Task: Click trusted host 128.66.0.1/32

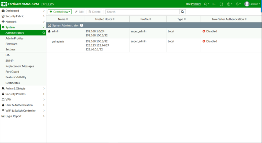Action: pos(94,49)
